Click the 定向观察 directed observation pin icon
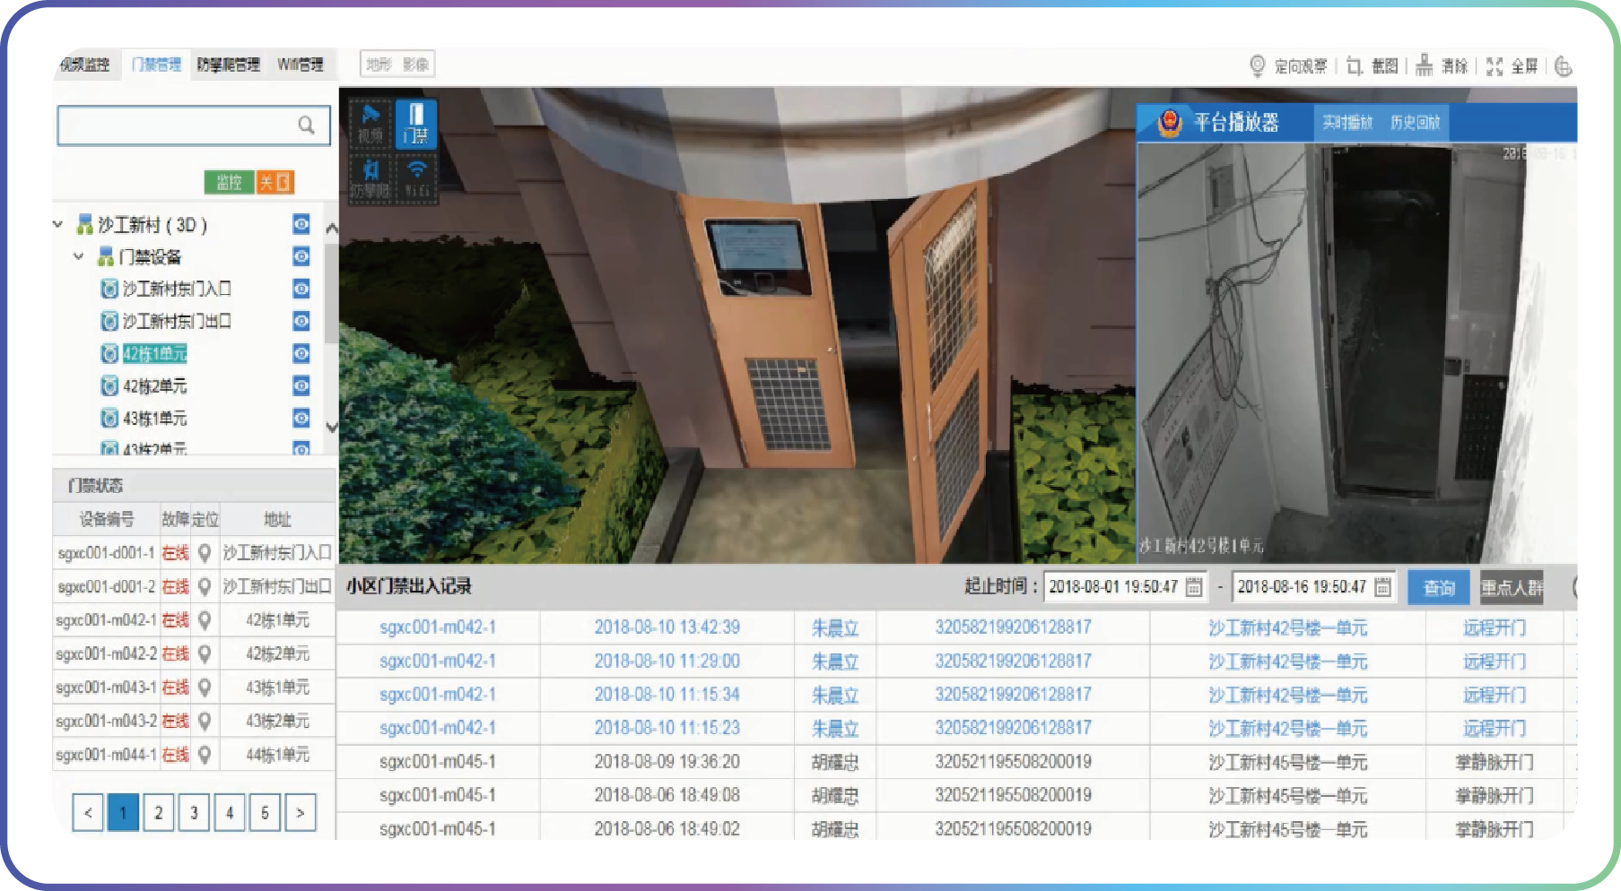 point(1257,65)
